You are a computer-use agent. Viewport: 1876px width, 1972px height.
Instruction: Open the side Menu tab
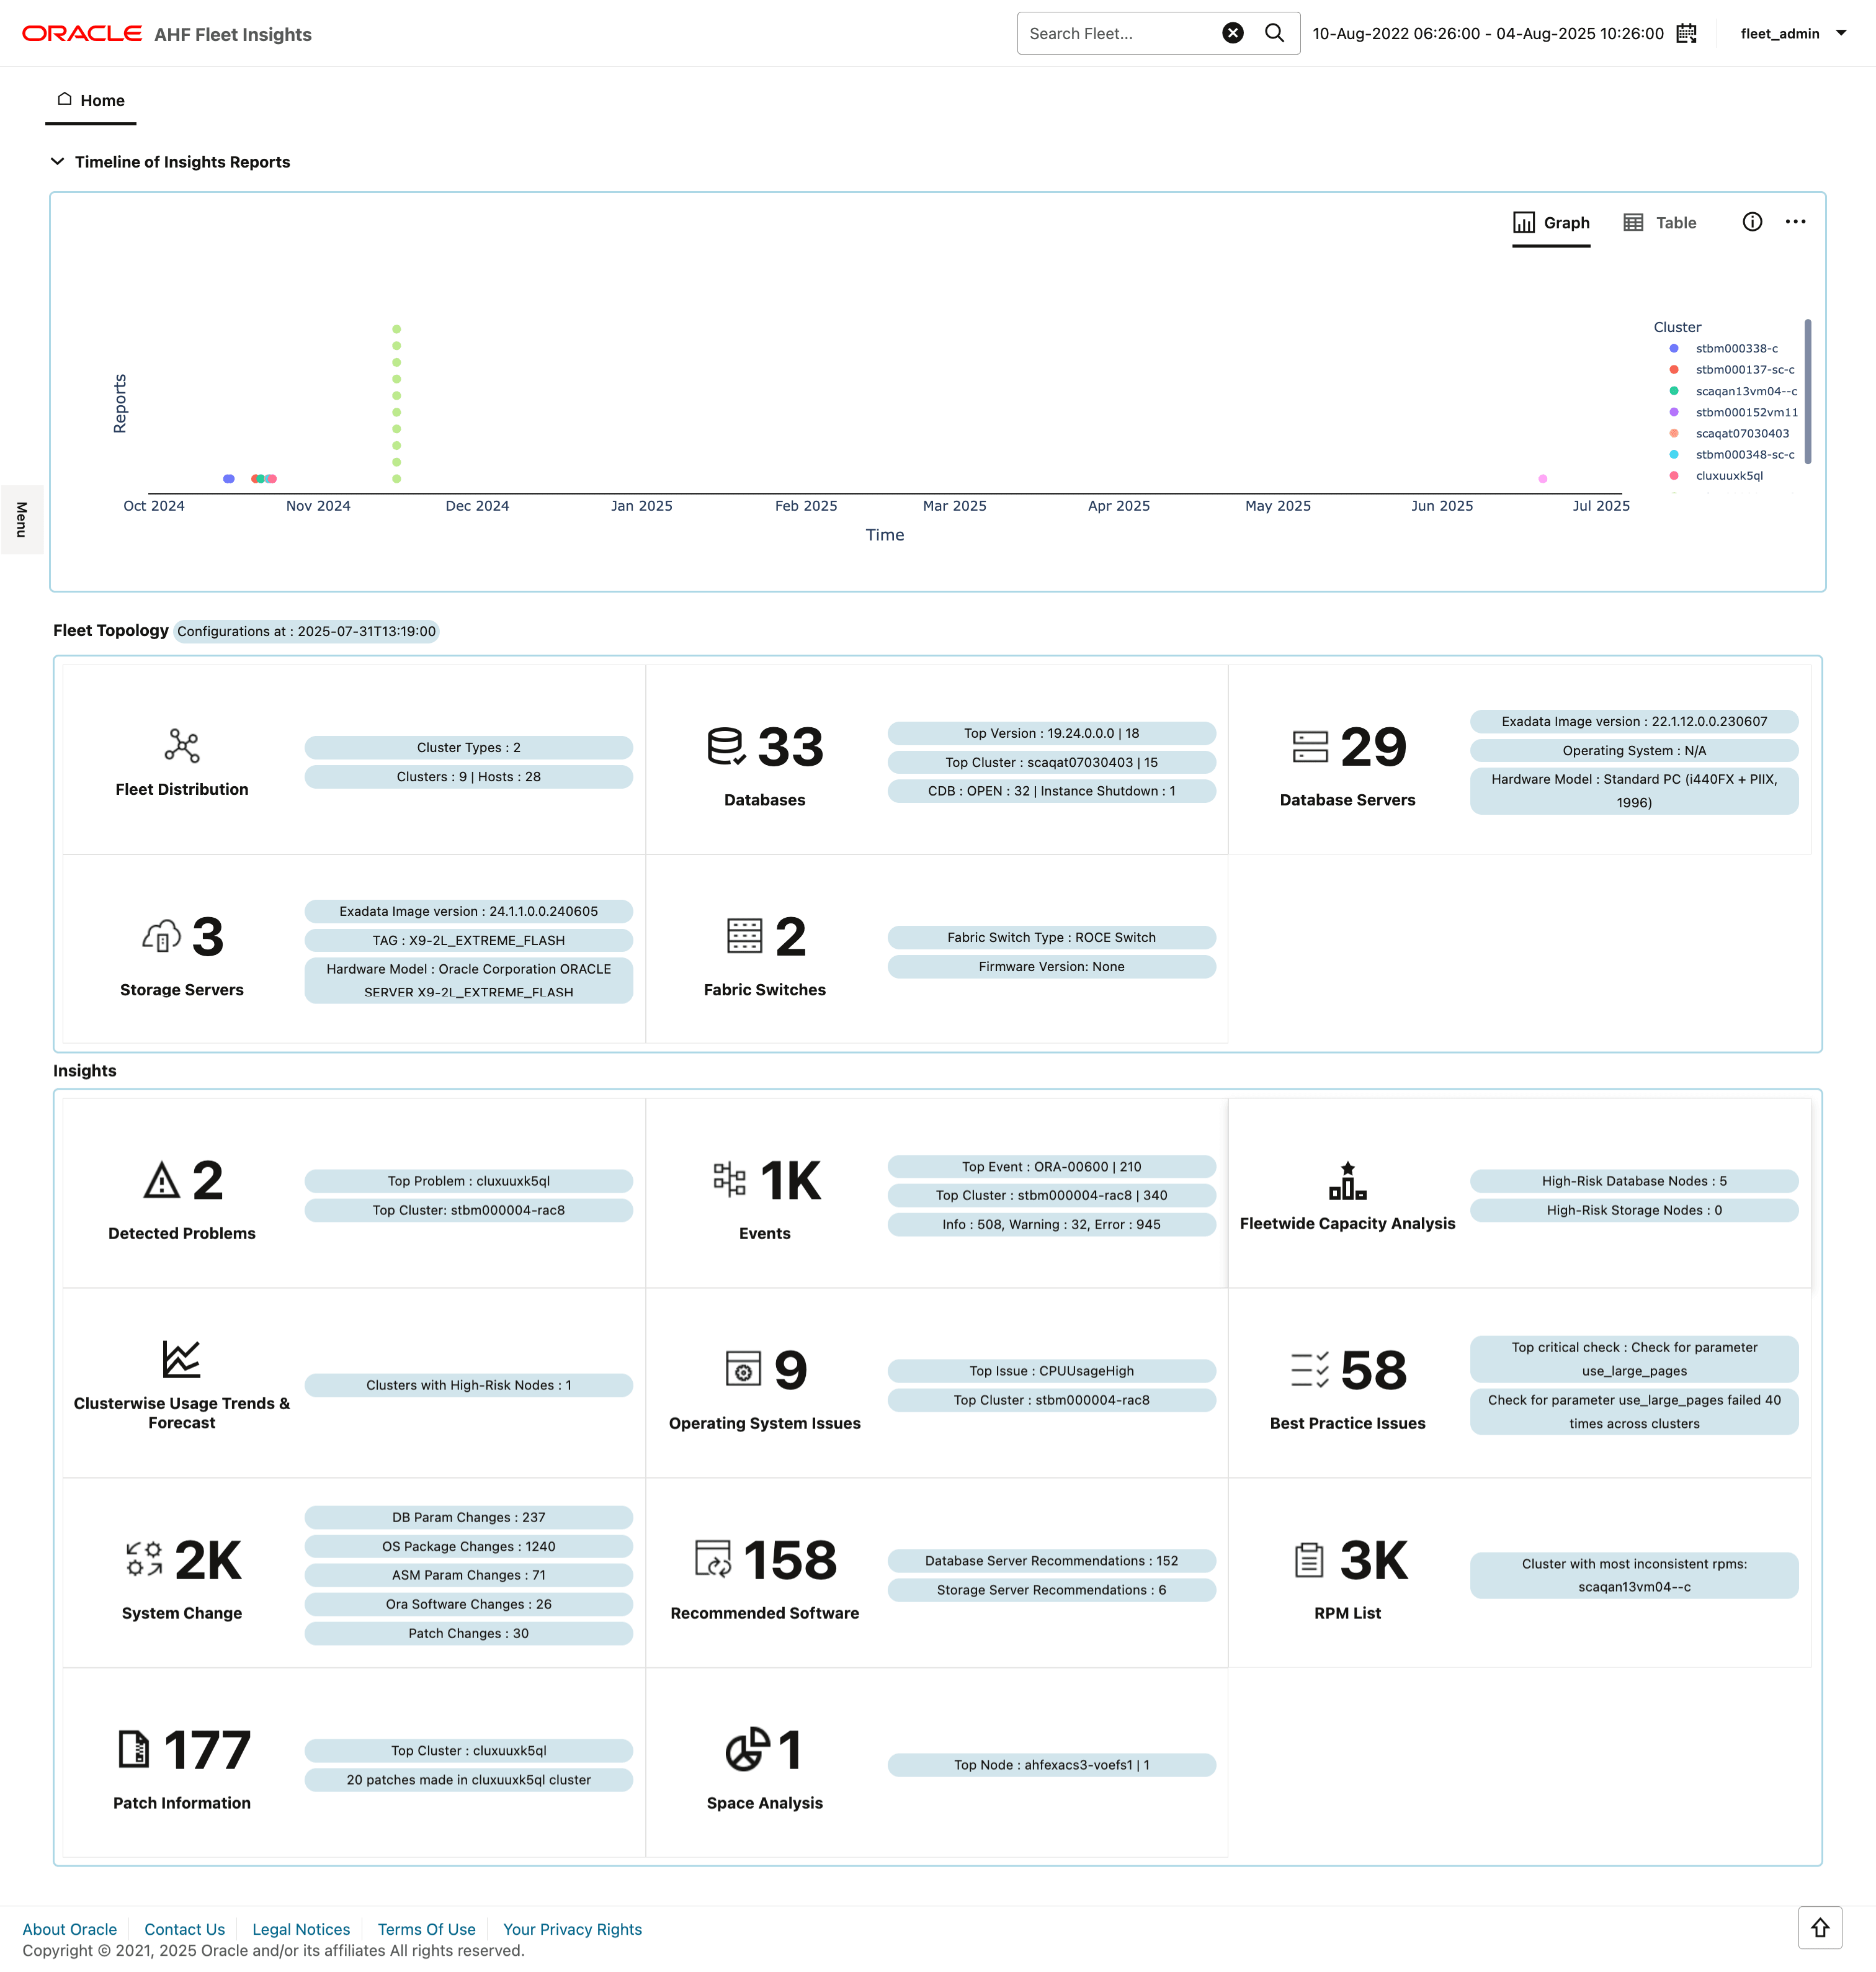point(21,519)
